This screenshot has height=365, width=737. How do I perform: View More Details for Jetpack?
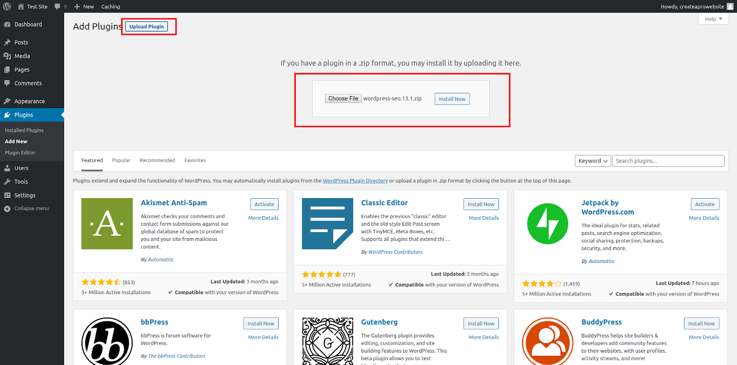click(x=704, y=218)
